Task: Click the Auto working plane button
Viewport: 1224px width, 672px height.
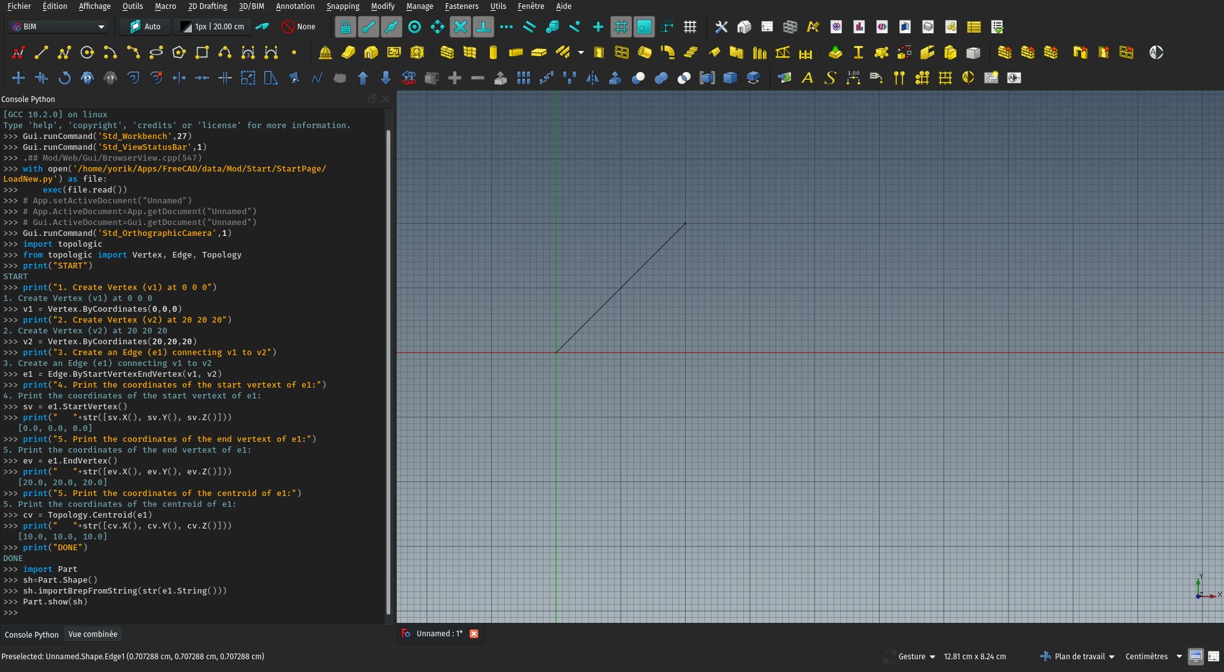Action: click(144, 27)
